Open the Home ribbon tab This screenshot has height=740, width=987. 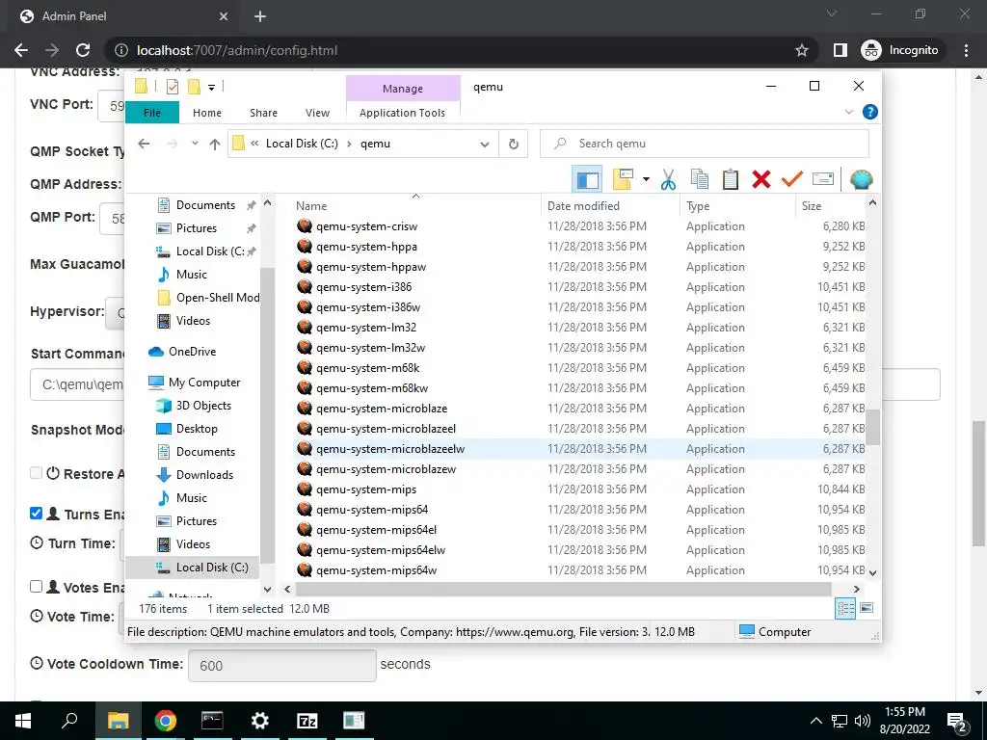[x=207, y=113]
